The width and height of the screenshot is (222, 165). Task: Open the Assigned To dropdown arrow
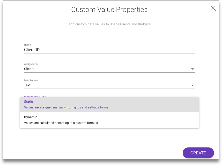point(193,69)
